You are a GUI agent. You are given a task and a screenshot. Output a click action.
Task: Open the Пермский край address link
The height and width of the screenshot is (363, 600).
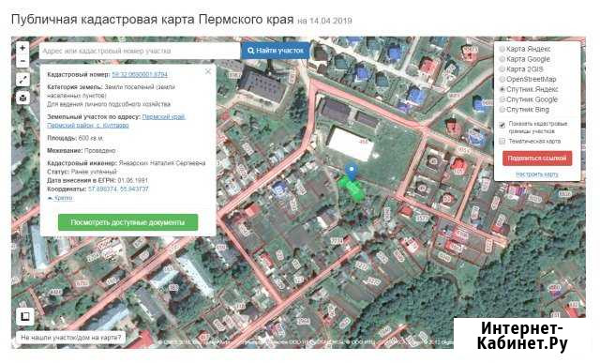163,117
